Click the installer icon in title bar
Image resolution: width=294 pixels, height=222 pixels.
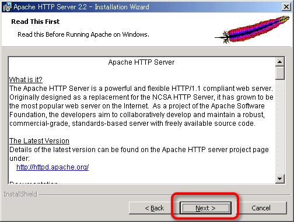click(x=7, y=7)
